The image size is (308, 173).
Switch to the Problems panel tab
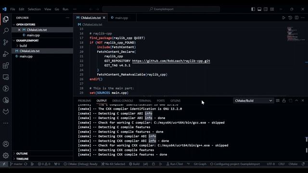tap(85, 100)
